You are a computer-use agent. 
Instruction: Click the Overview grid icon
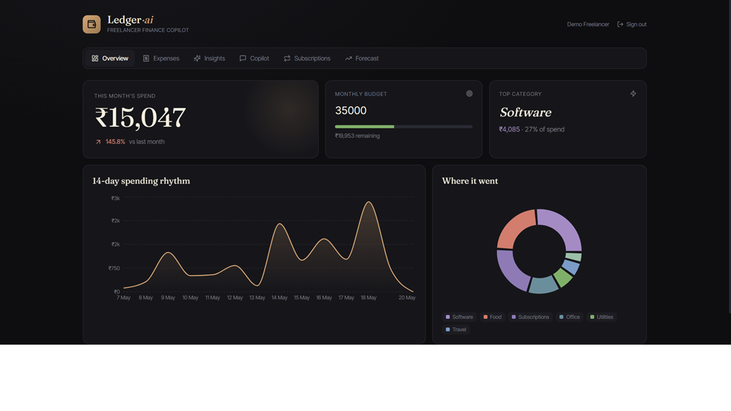click(95, 58)
